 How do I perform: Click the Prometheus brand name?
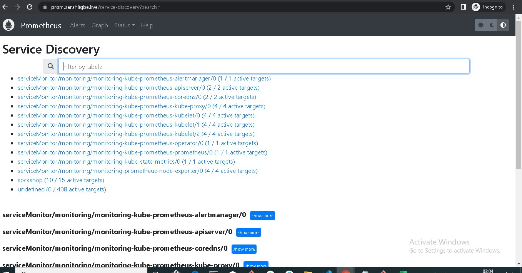tap(41, 25)
